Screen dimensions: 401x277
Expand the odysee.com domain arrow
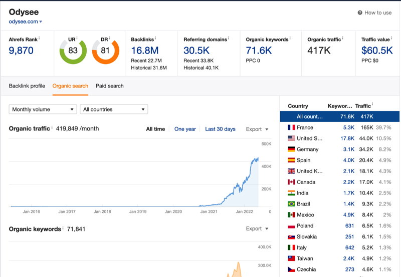point(41,21)
